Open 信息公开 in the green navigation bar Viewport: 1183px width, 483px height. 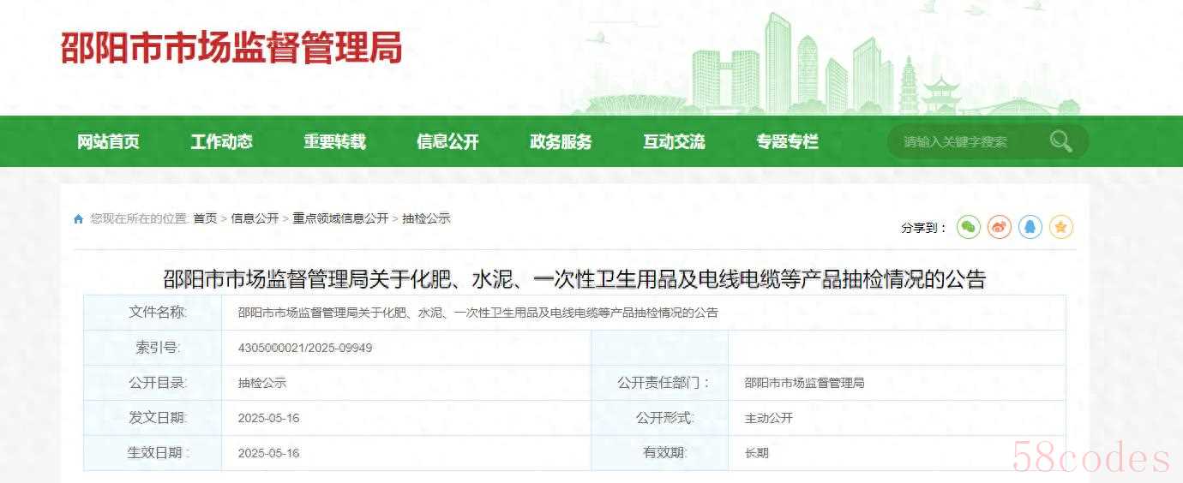click(447, 141)
